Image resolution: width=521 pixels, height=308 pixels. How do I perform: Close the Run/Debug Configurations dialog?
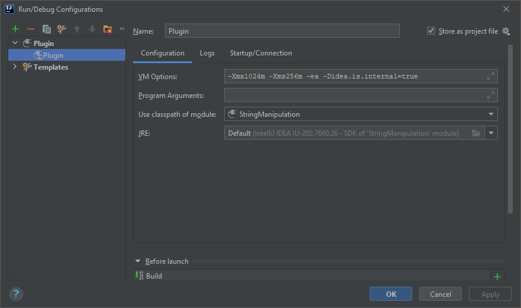[x=506, y=9]
